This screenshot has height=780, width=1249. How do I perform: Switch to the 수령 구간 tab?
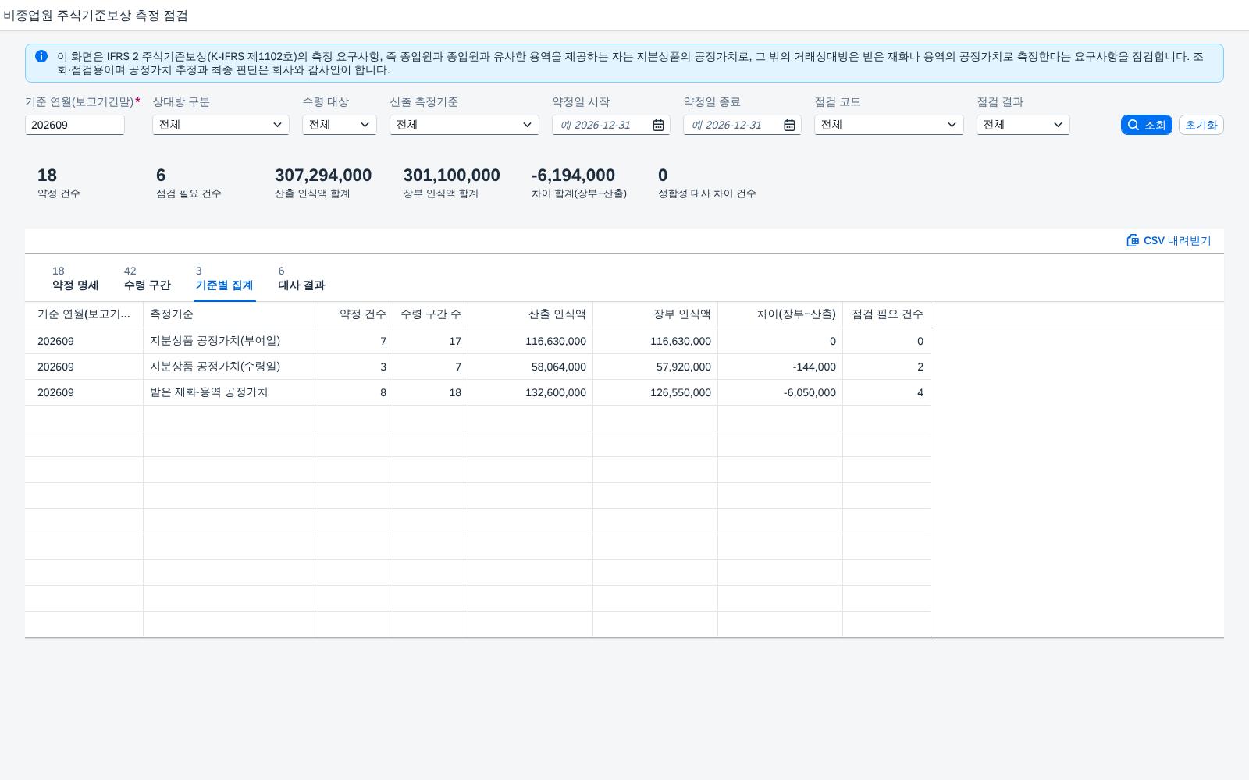[147, 278]
